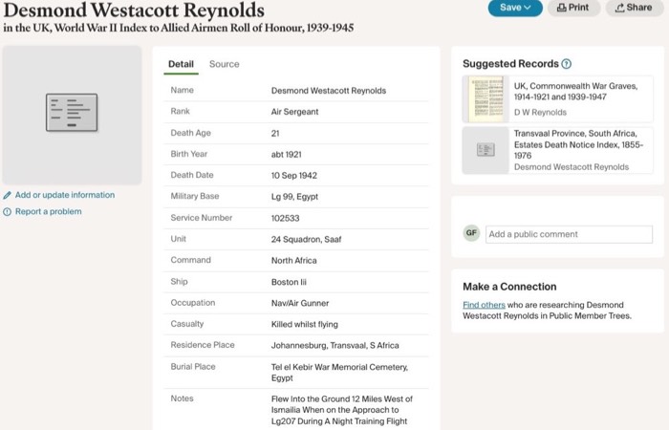Click the Transvaal Estates record thumbnail icon
Image resolution: width=669 pixels, height=430 pixels.
click(486, 150)
